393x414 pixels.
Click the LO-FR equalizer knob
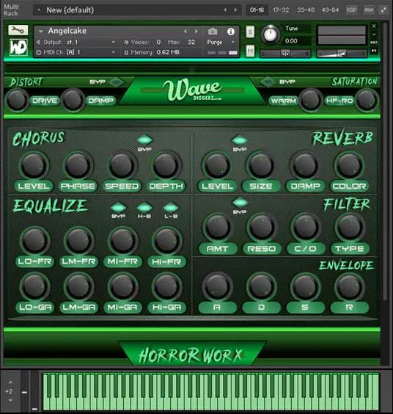[34, 241]
